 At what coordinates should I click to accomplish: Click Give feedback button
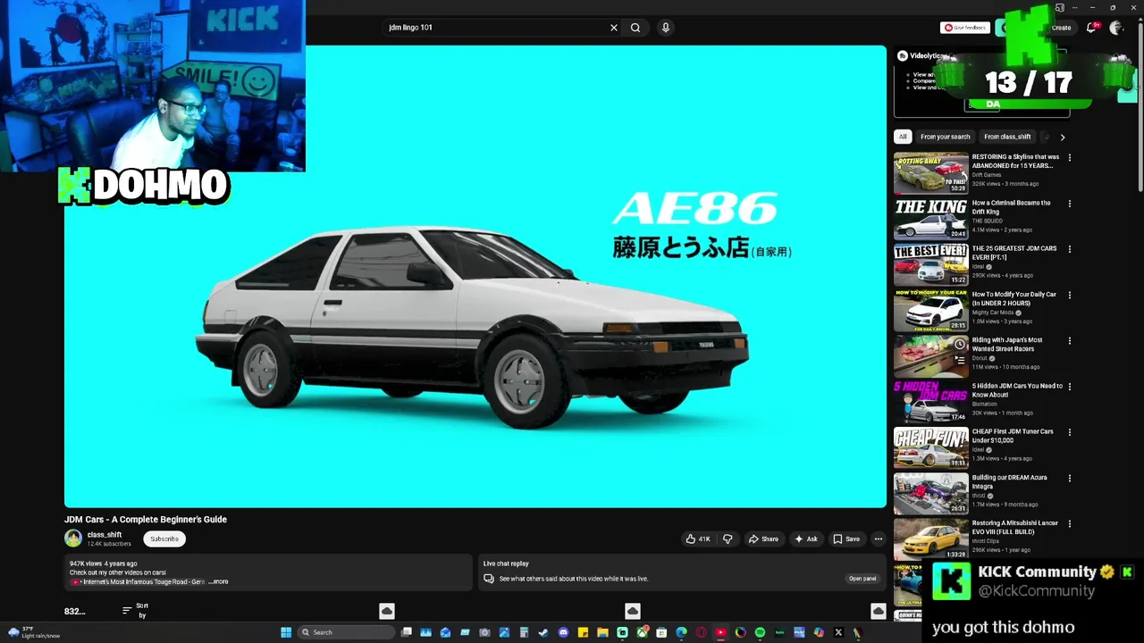click(965, 28)
